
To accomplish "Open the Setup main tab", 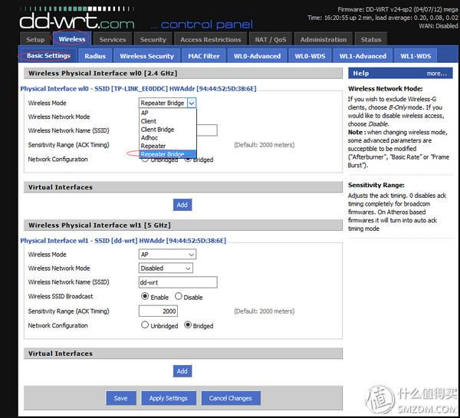I will click(x=35, y=39).
